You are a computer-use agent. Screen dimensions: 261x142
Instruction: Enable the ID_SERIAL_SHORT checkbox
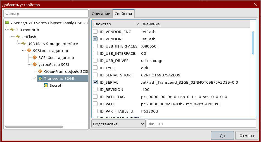95,75
